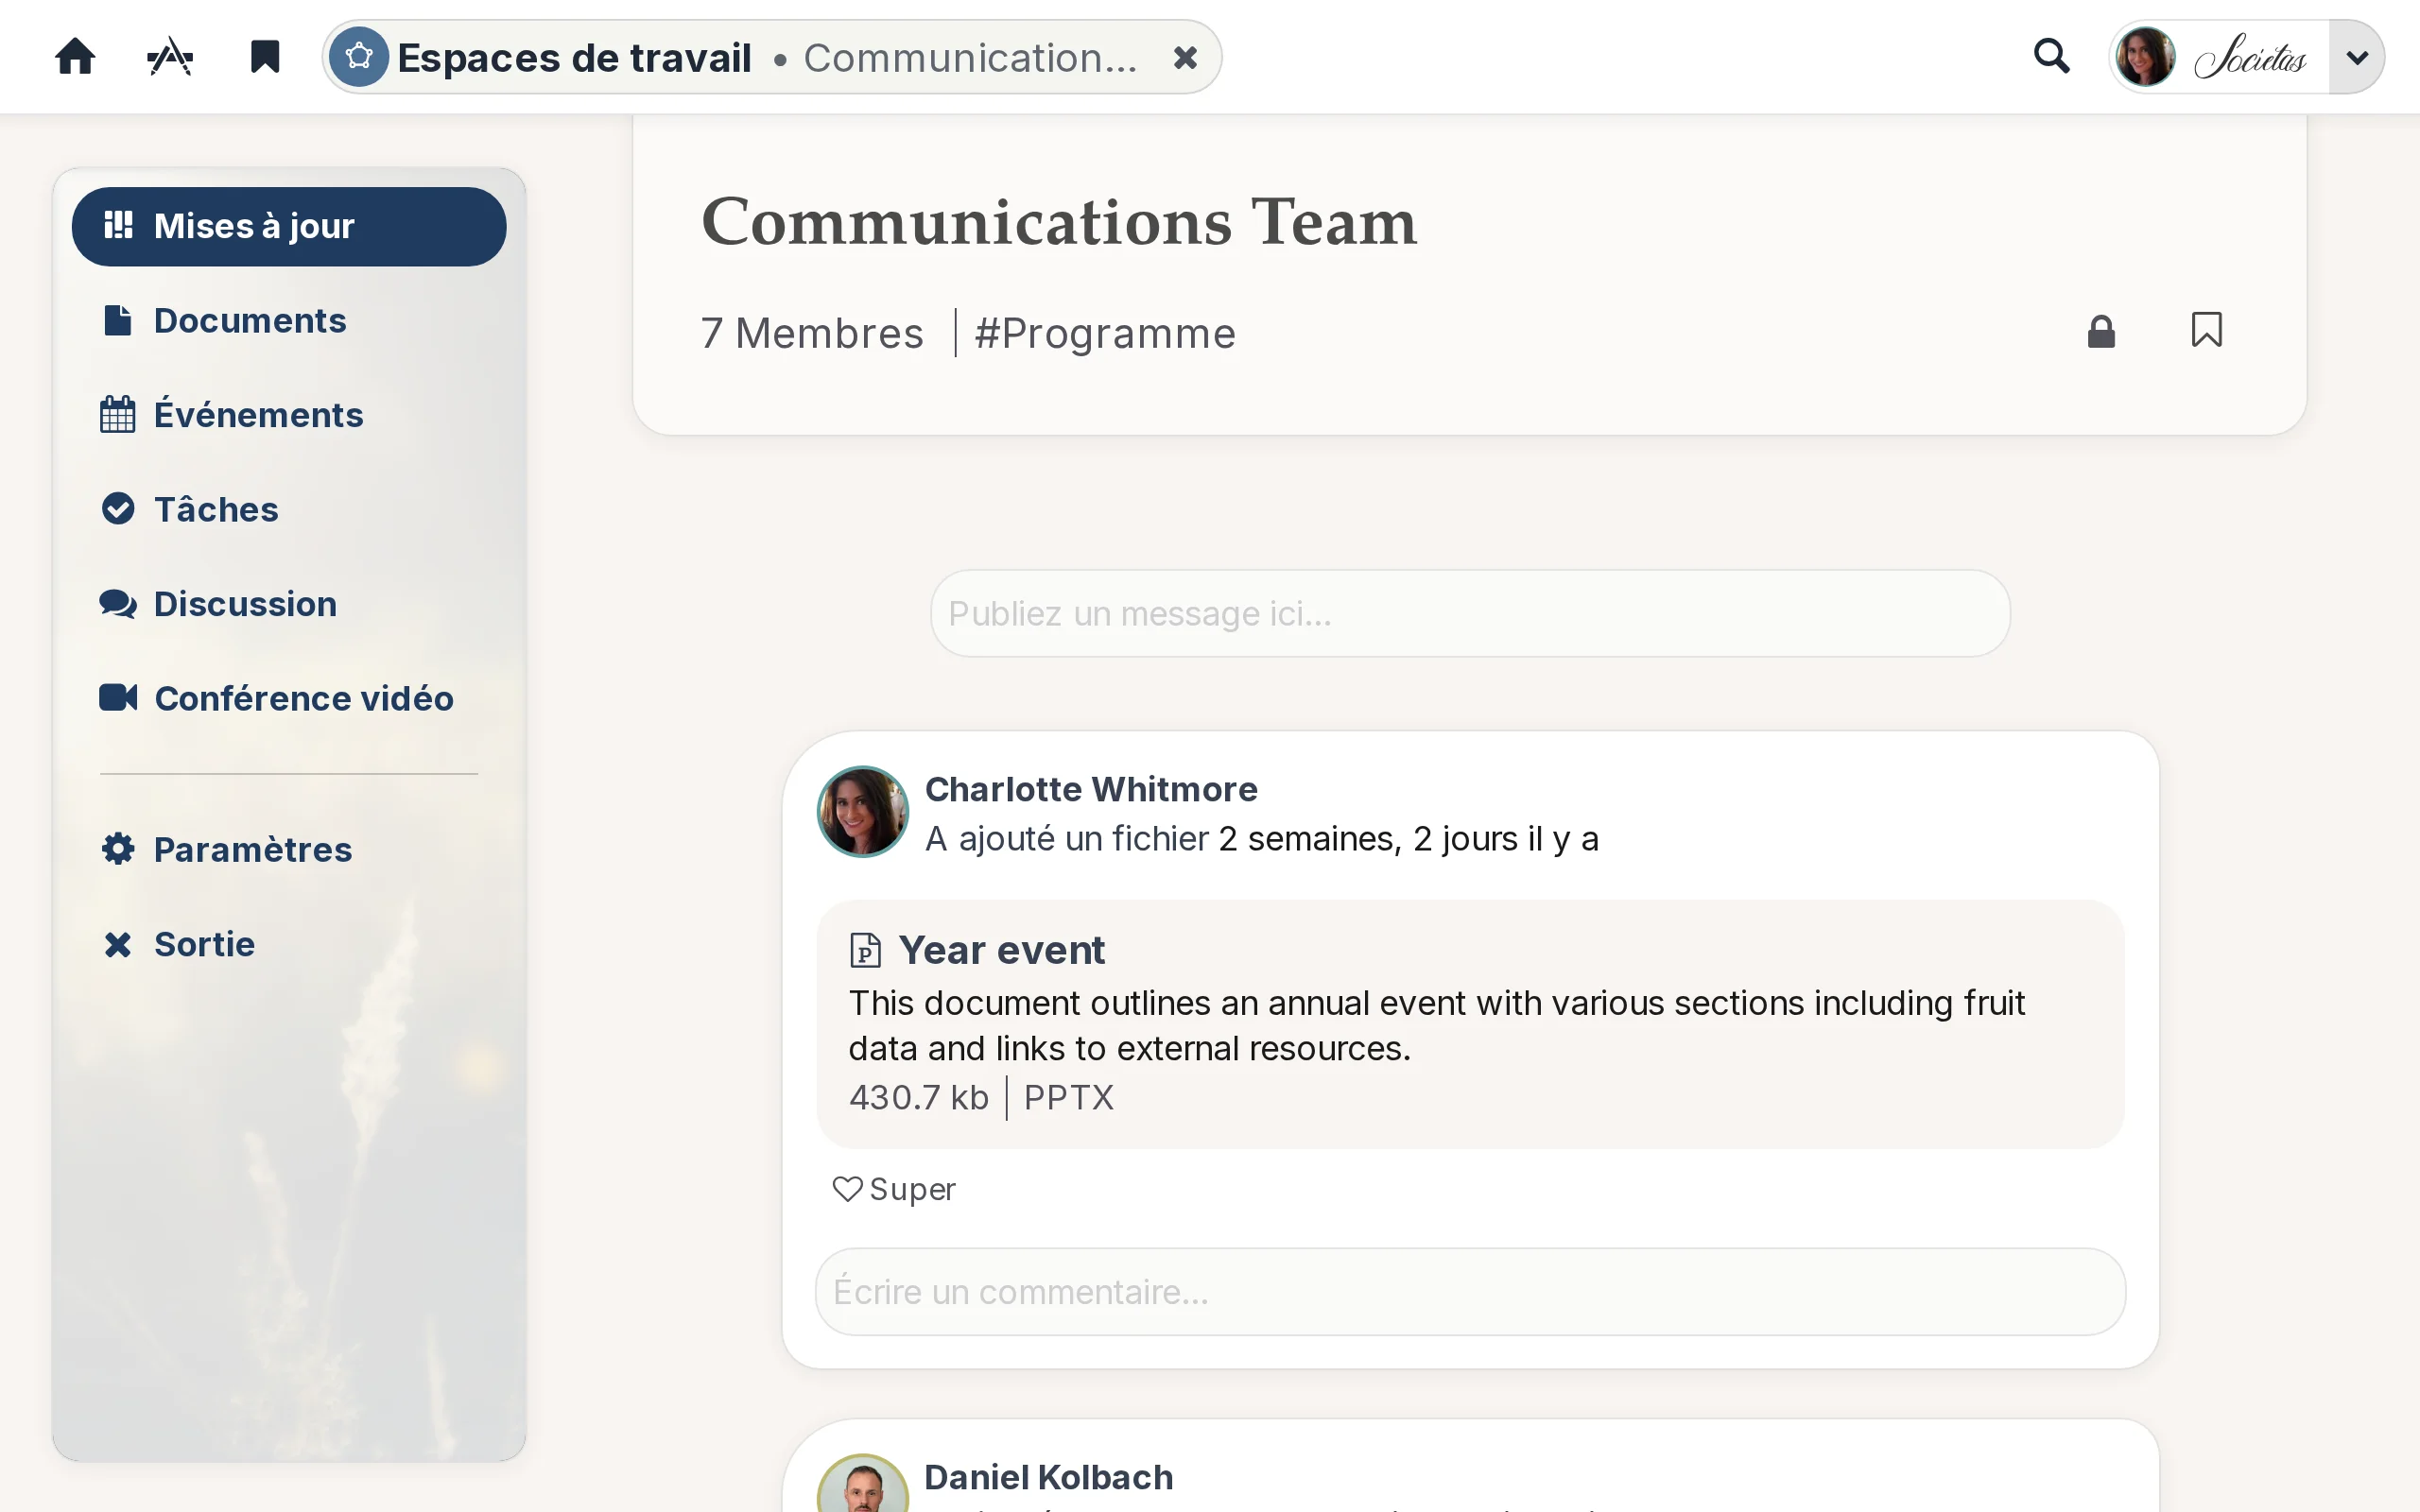Select Mises à jour in sidebar
Screen dimensions: 2420x1512
pyautogui.click(x=289, y=227)
